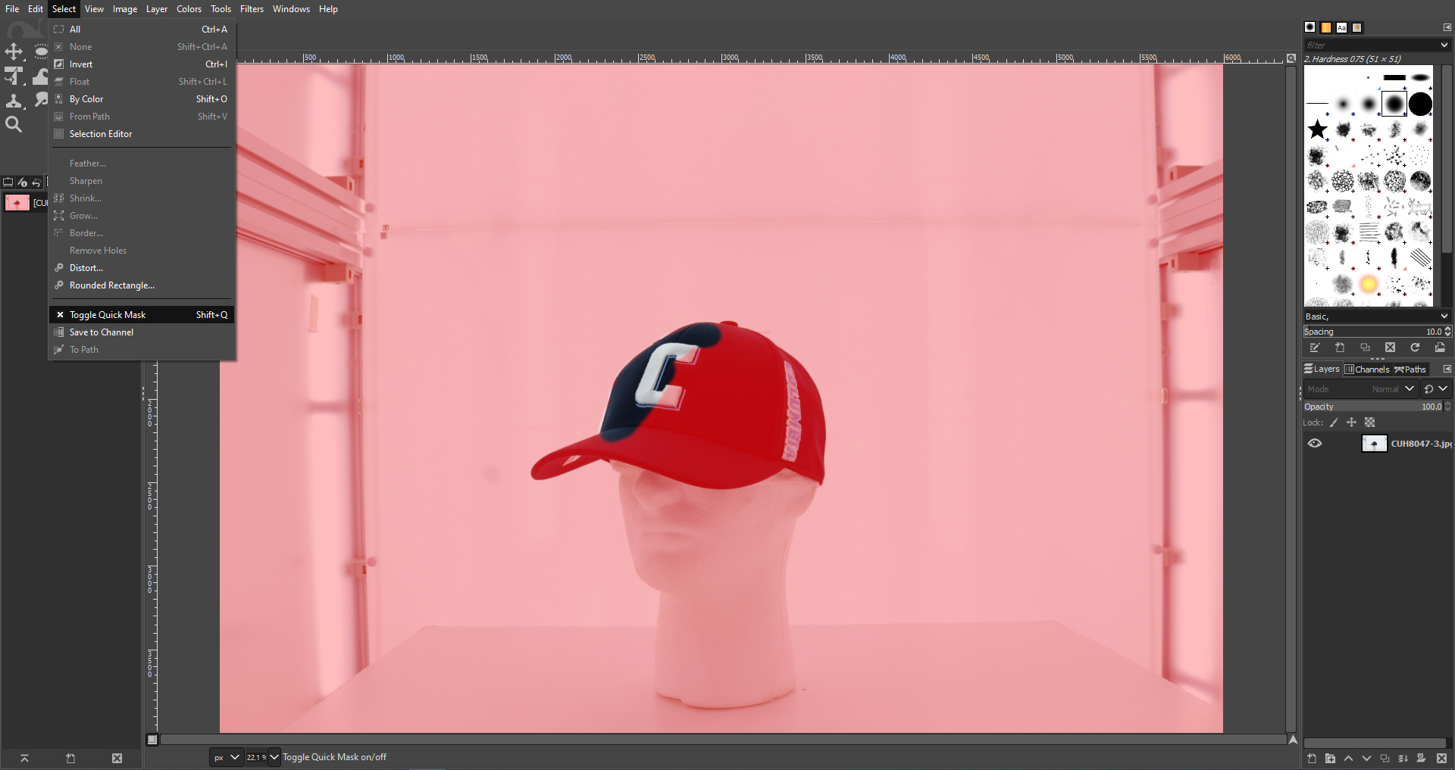Raise the layer with up arrow

[1348, 759]
